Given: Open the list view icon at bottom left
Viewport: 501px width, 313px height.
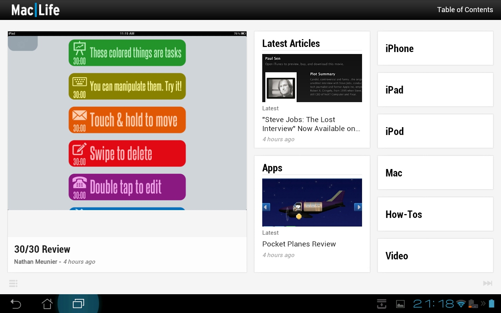Looking at the screenshot, I should click(x=13, y=283).
